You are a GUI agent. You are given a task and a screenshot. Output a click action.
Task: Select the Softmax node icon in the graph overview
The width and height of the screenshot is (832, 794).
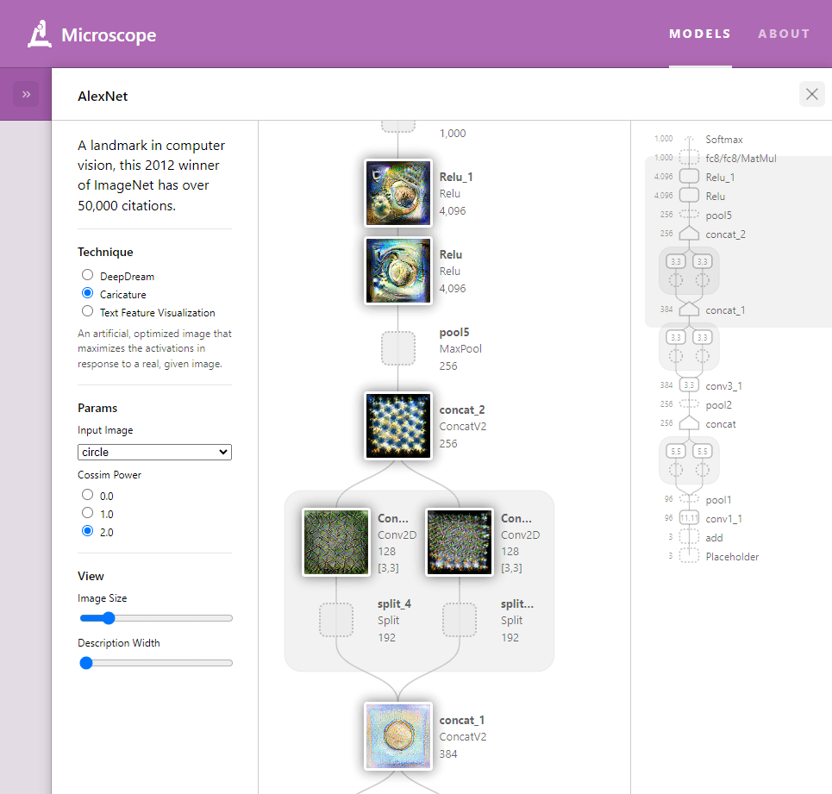[689, 140]
